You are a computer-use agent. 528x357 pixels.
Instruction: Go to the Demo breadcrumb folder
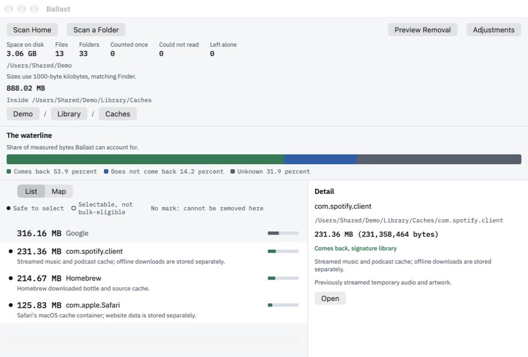[x=23, y=114]
